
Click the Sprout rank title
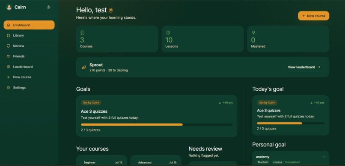coord(96,65)
